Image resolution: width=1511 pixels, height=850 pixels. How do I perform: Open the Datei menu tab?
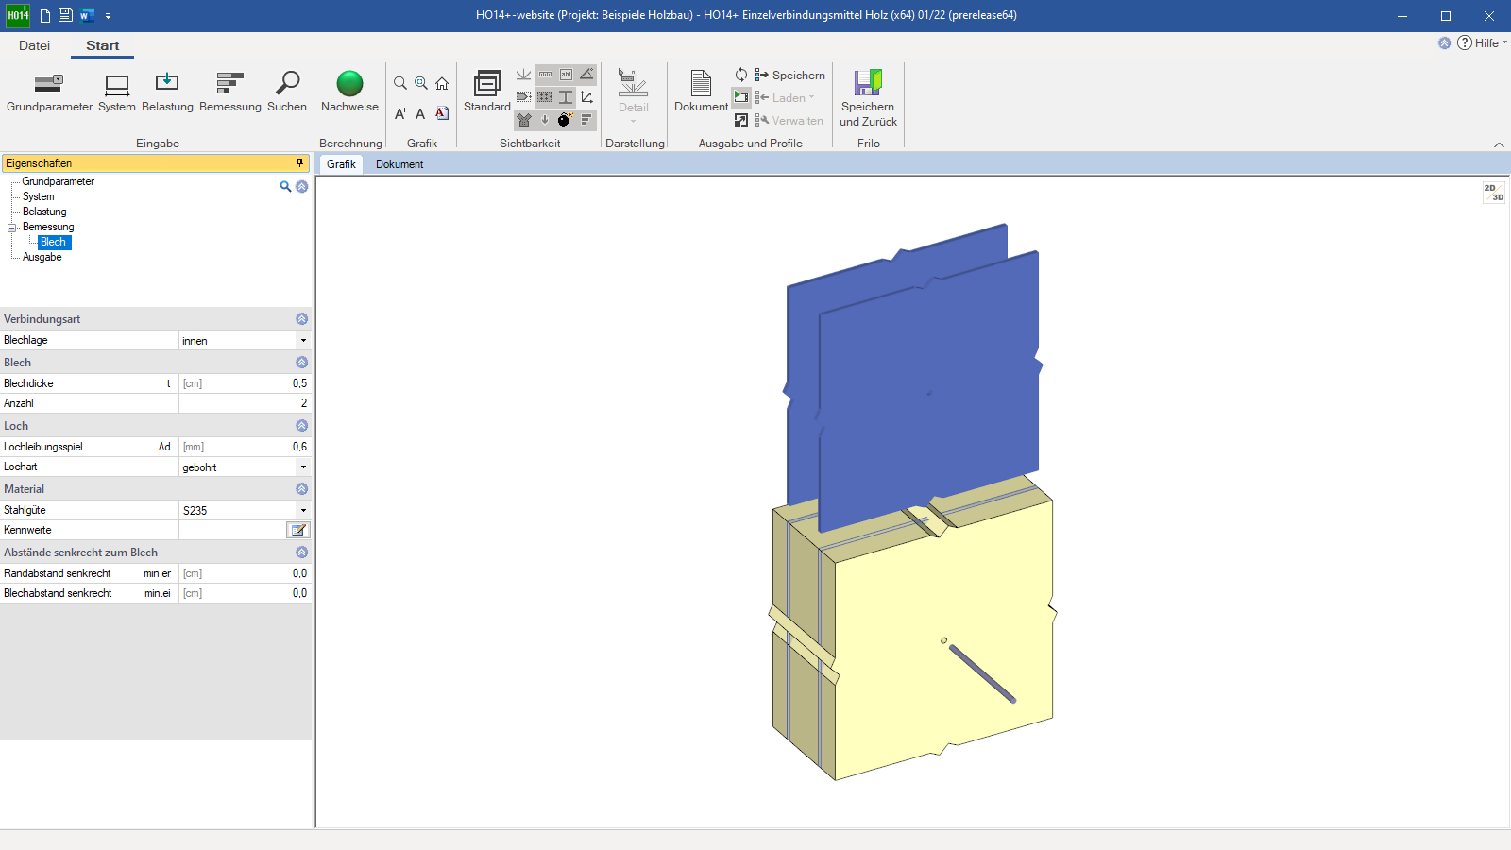[x=34, y=45]
